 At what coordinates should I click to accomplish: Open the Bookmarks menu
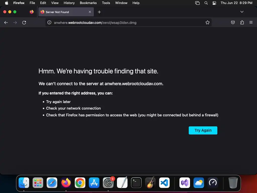click(88, 3)
